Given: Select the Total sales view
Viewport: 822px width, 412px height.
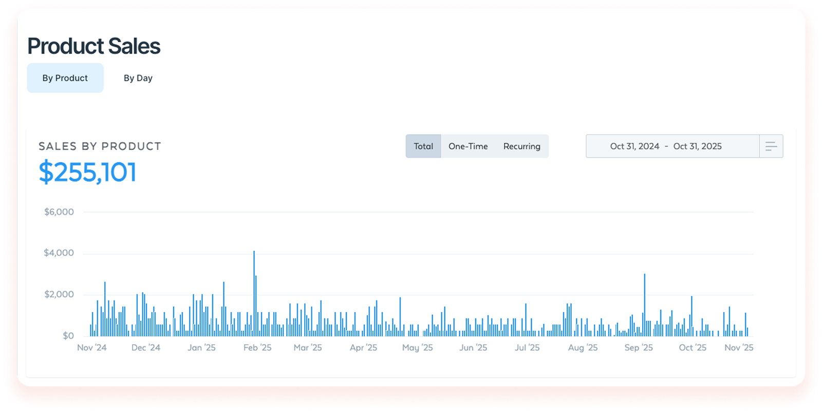Looking at the screenshot, I should tap(423, 146).
